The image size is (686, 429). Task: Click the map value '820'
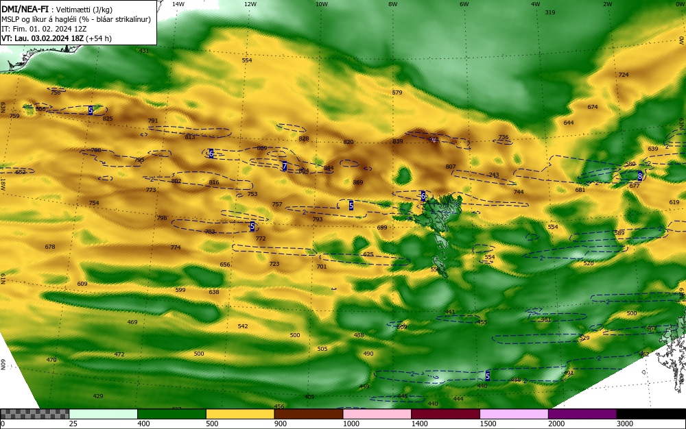point(348,142)
